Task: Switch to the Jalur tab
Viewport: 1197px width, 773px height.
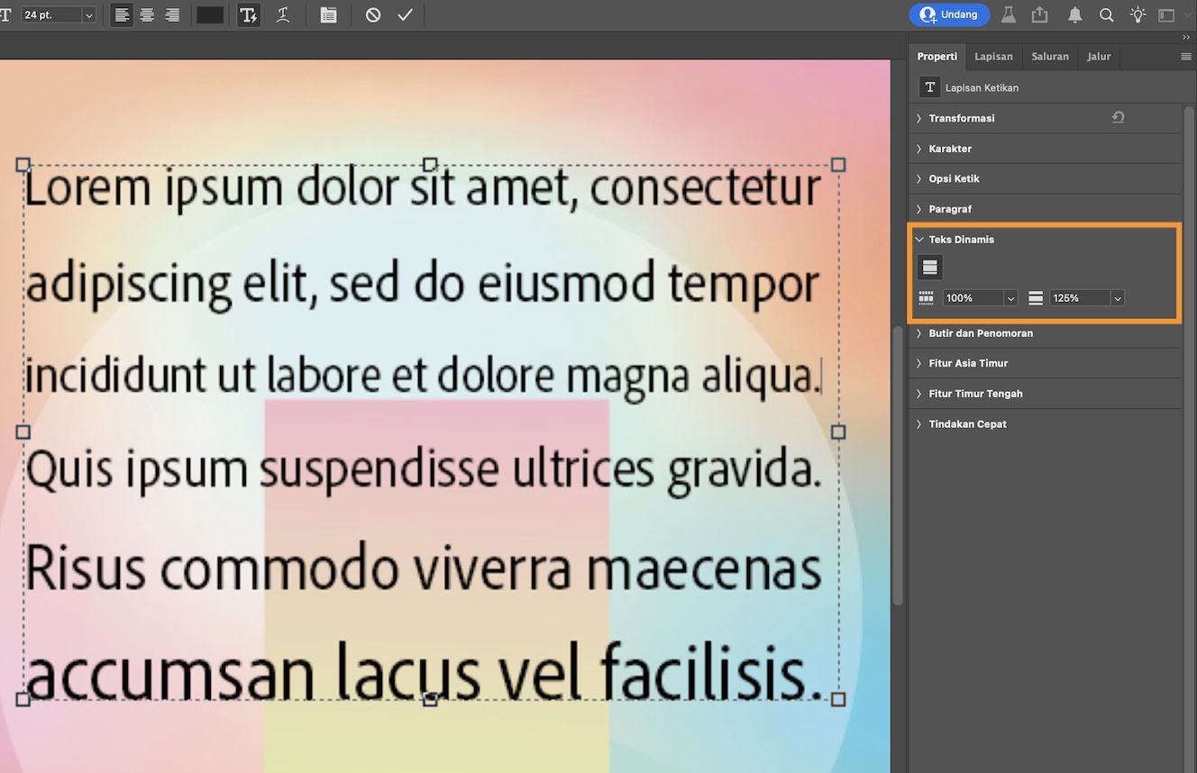Action: (x=1099, y=56)
